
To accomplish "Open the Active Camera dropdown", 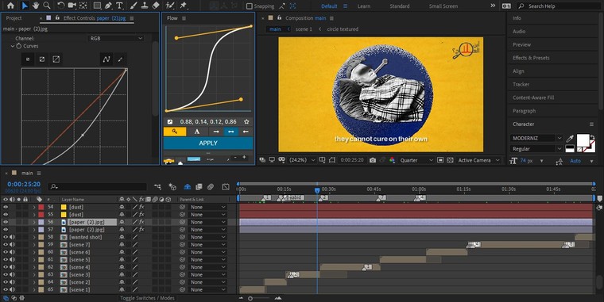I will [x=478, y=160].
